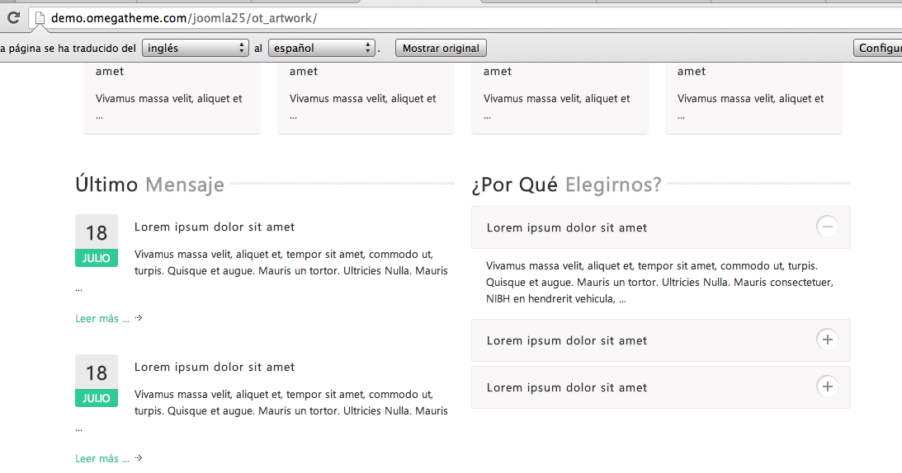Expand the third accordion using its plus icon

(827, 386)
